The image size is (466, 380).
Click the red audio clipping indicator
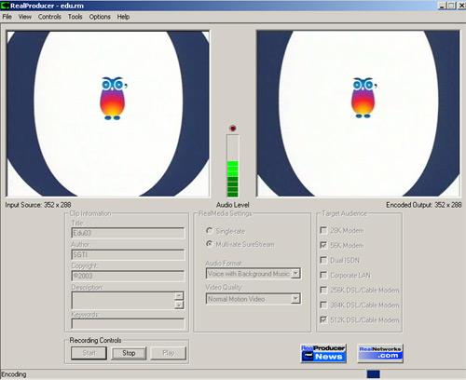click(233, 129)
